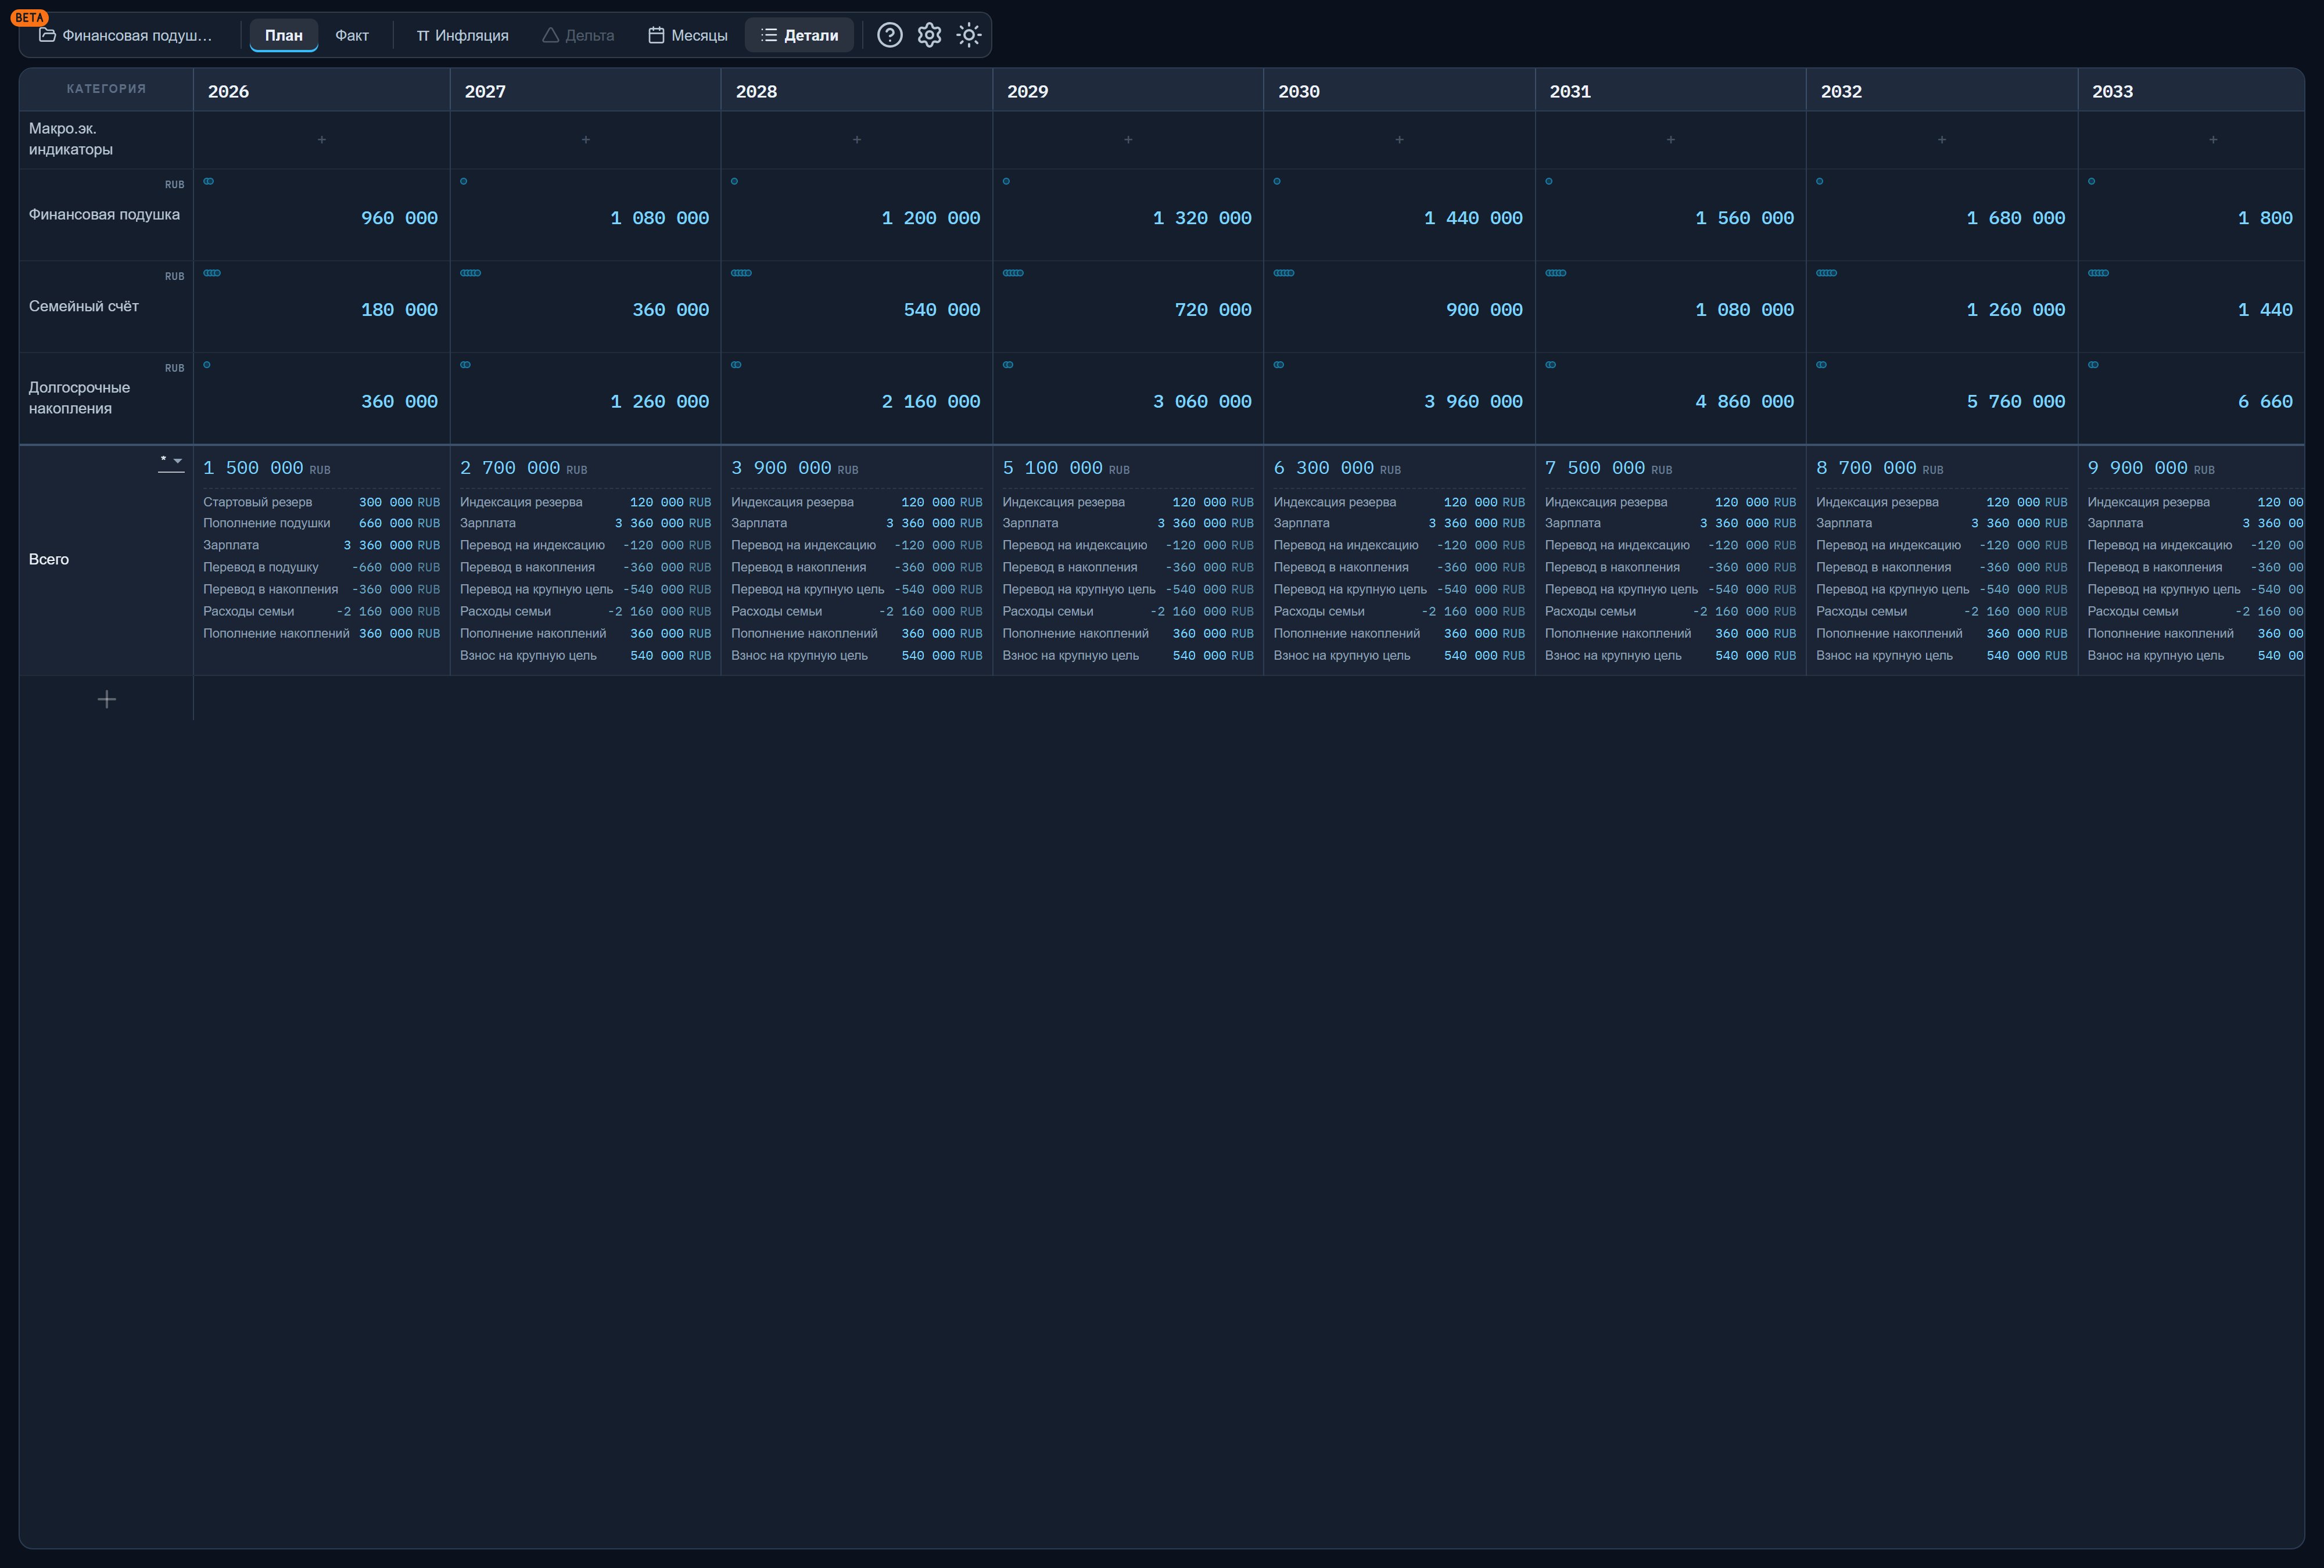Image resolution: width=2324 pixels, height=1568 pixels.
Task: Switch theme with the sun icon
Action: (x=968, y=35)
